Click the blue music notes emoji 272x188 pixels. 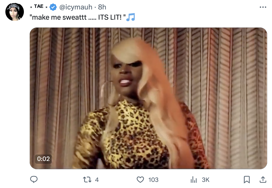pyautogui.click(x=131, y=17)
